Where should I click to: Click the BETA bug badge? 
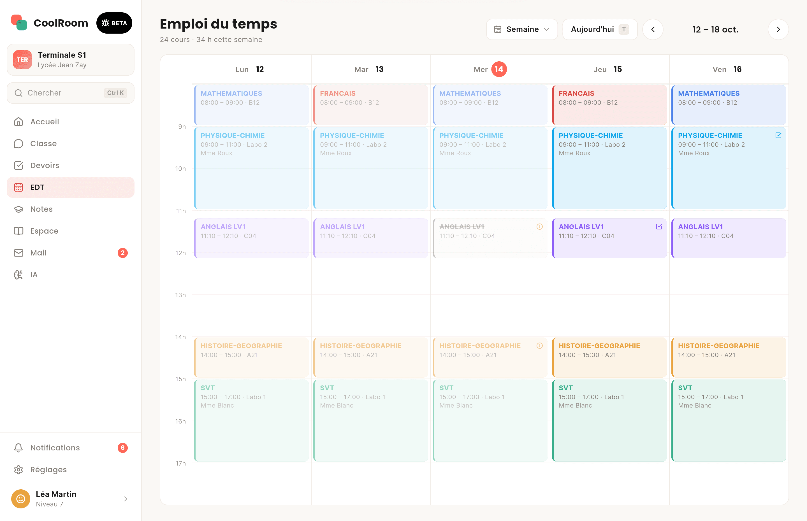click(x=114, y=23)
